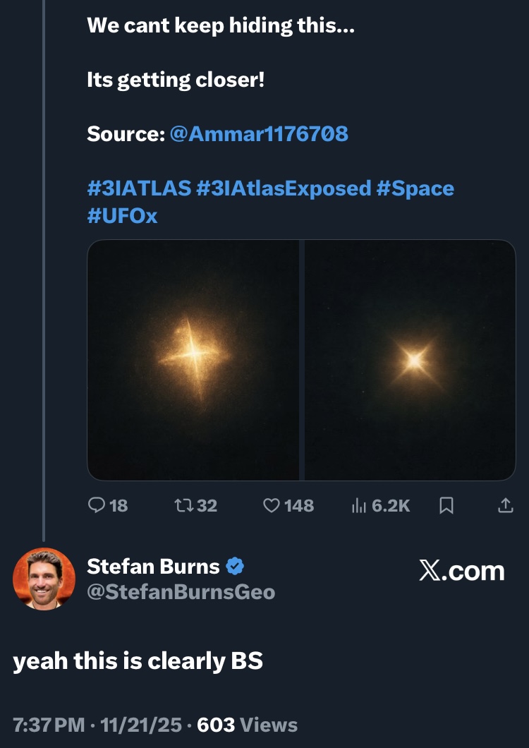The width and height of the screenshot is (529, 748).
Task: Click the Stefan Burns display name
Action: pyautogui.click(x=153, y=566)
